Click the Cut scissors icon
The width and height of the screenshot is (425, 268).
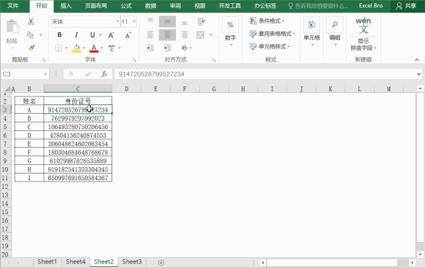(x=31, y=22)
